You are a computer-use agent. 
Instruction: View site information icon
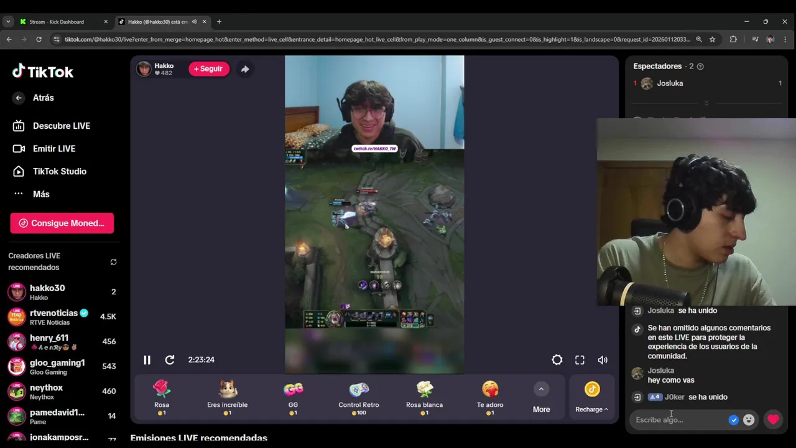[x=57, y=39]
